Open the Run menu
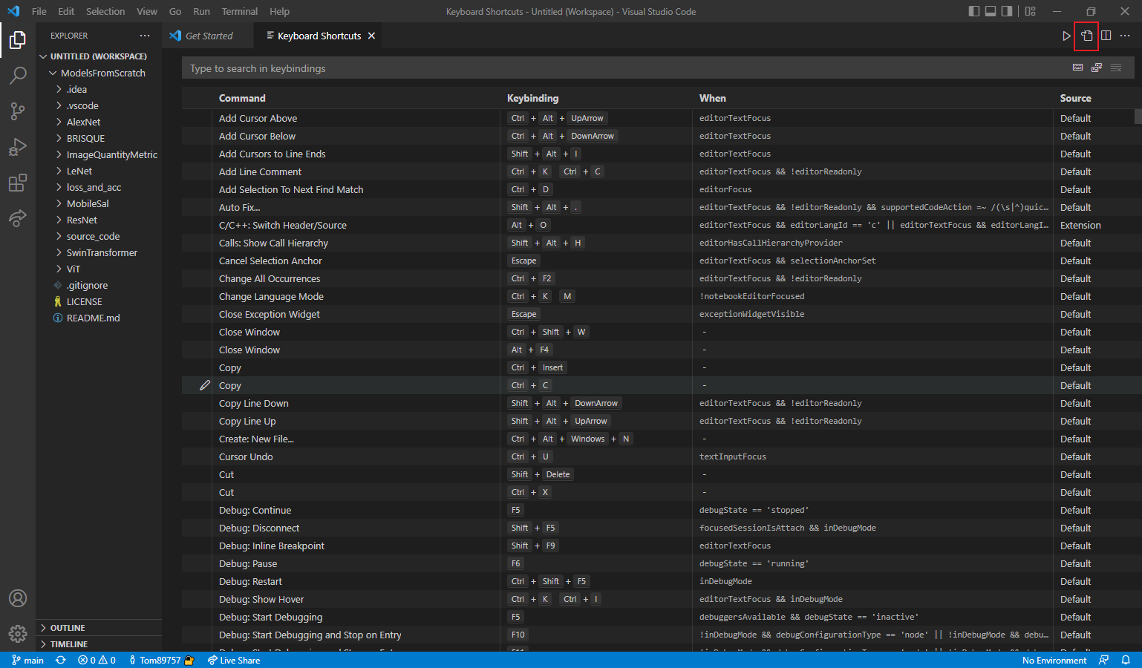This screenshot has height=668, width=1142. click(201, 11)
